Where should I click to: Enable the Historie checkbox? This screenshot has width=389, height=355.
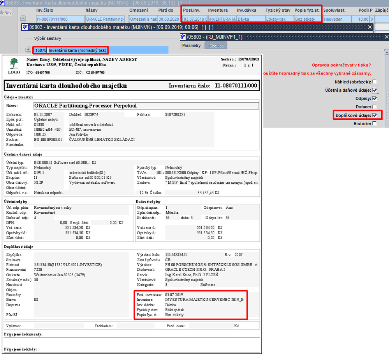[375, 124]
